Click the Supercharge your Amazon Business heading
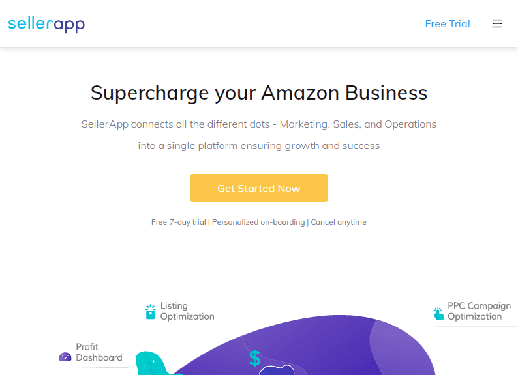Viewport: 518px width, 375px height. coord(259,92)
